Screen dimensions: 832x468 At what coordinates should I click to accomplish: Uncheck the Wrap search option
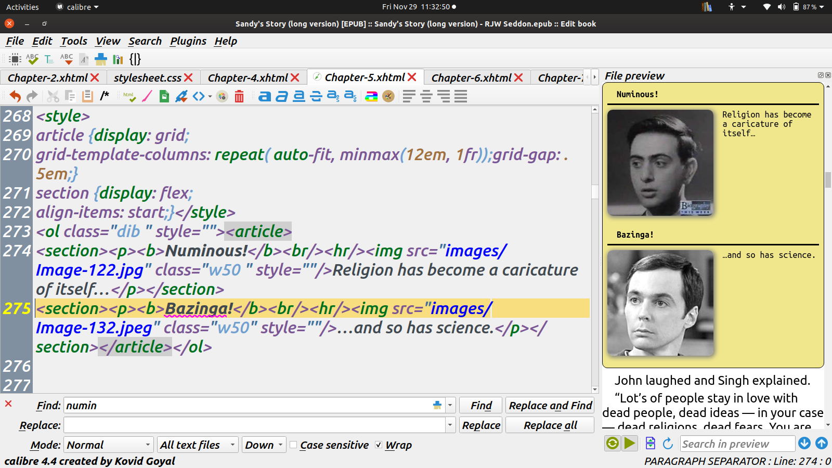point(379,445)
